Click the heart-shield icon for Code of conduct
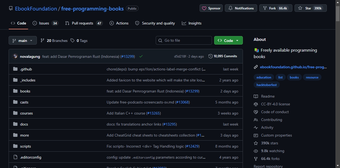Image resolution: width=340 pixels, height=168 pixels. [x=256, y=112]
